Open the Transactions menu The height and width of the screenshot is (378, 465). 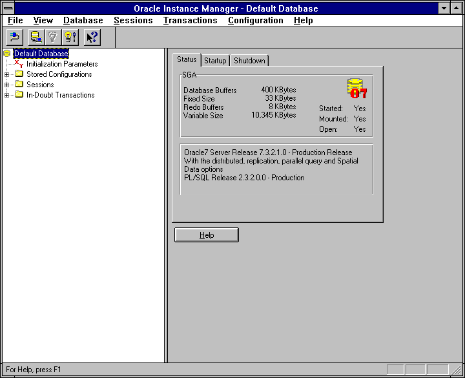190,20
